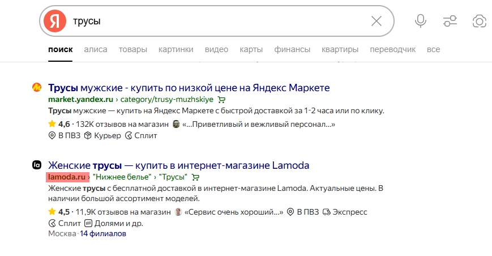
Task: Open the 'Трусы' breadcrumb in Lamoda result
Action: tap(173, 177)
